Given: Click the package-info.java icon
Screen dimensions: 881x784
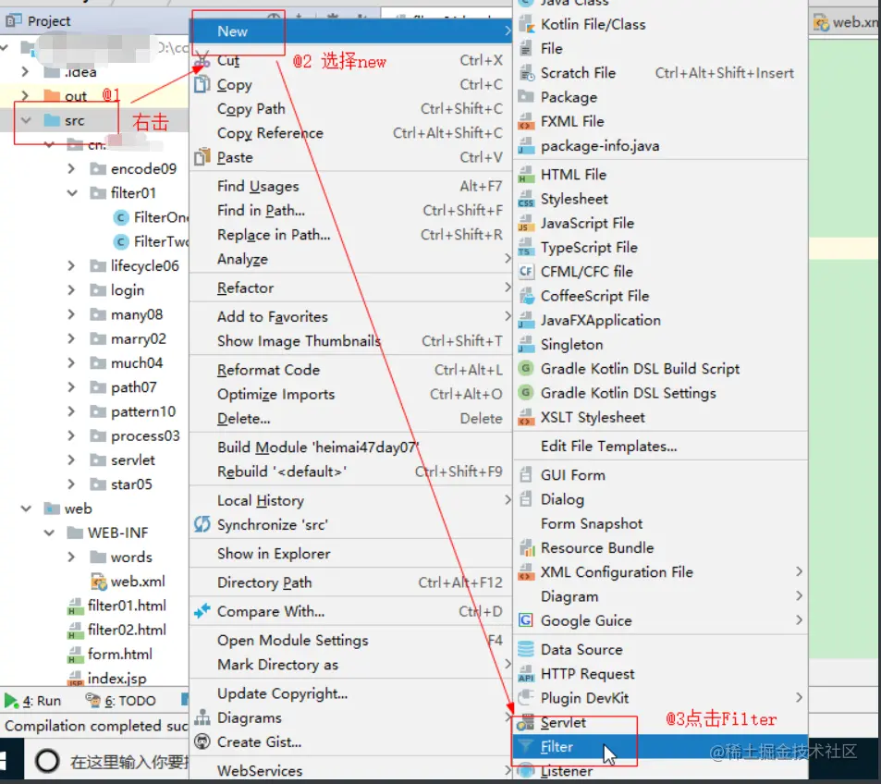Looking at the screenshot, I should tap(526, 146).
